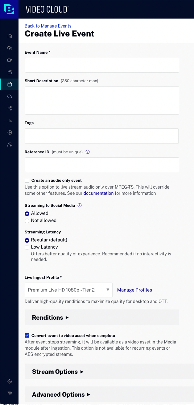Open the Media video camera icon
The image size is (194, 405).
click(x=10, y=60)
